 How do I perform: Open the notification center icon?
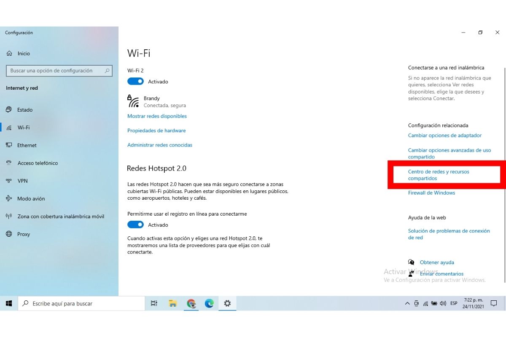tap(494, 303)
